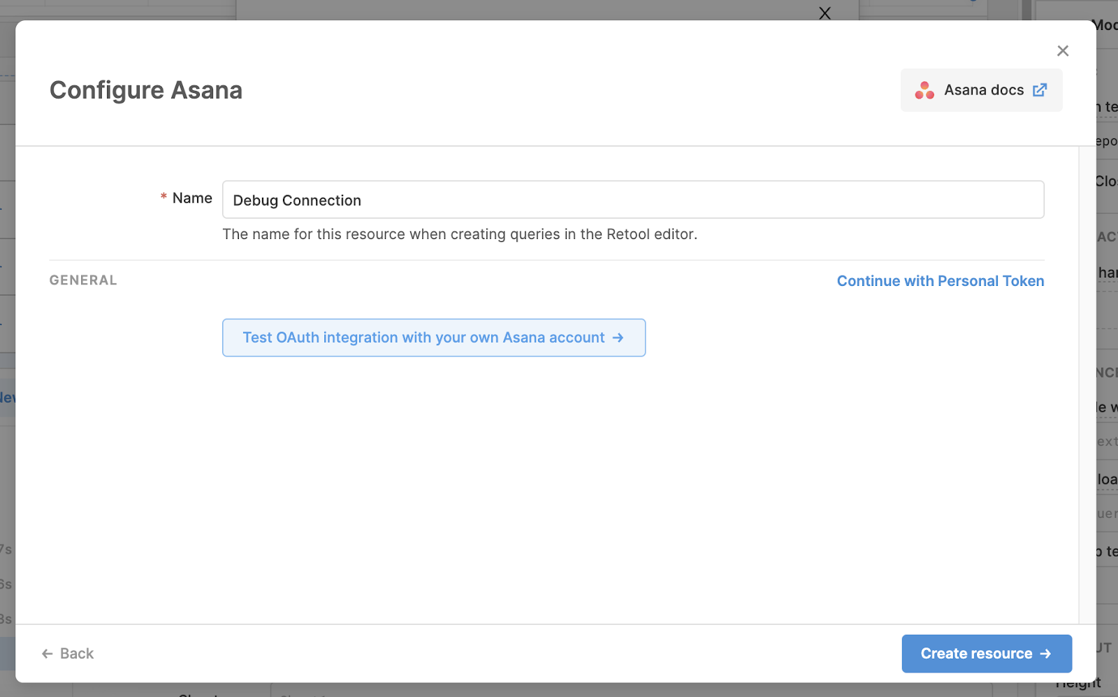
Task: Open Asana docs link
Action: [981, 90]
